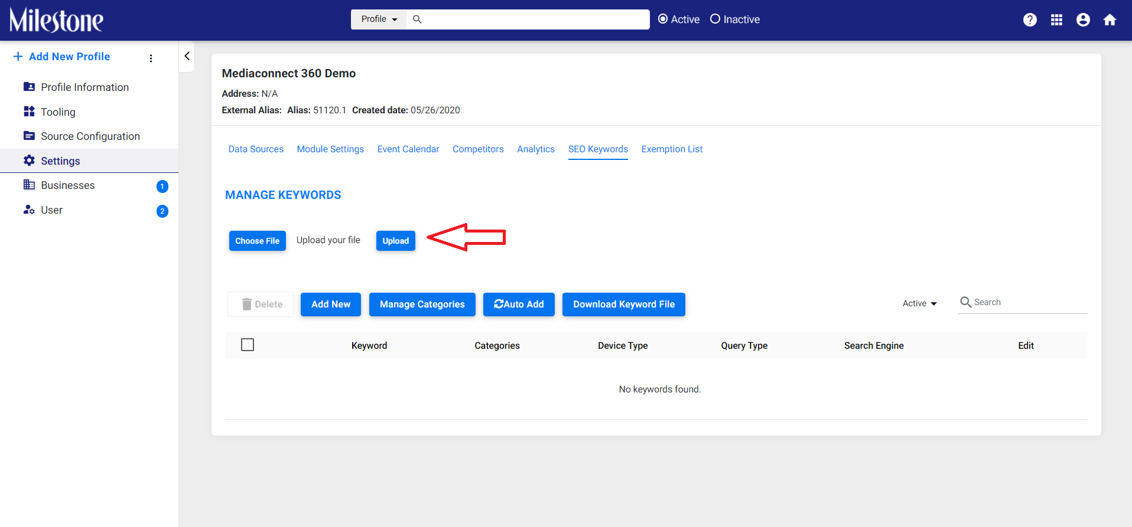Open the help question mark icon
This screenshot has width=1132, height=527.
pos(1030,20)
